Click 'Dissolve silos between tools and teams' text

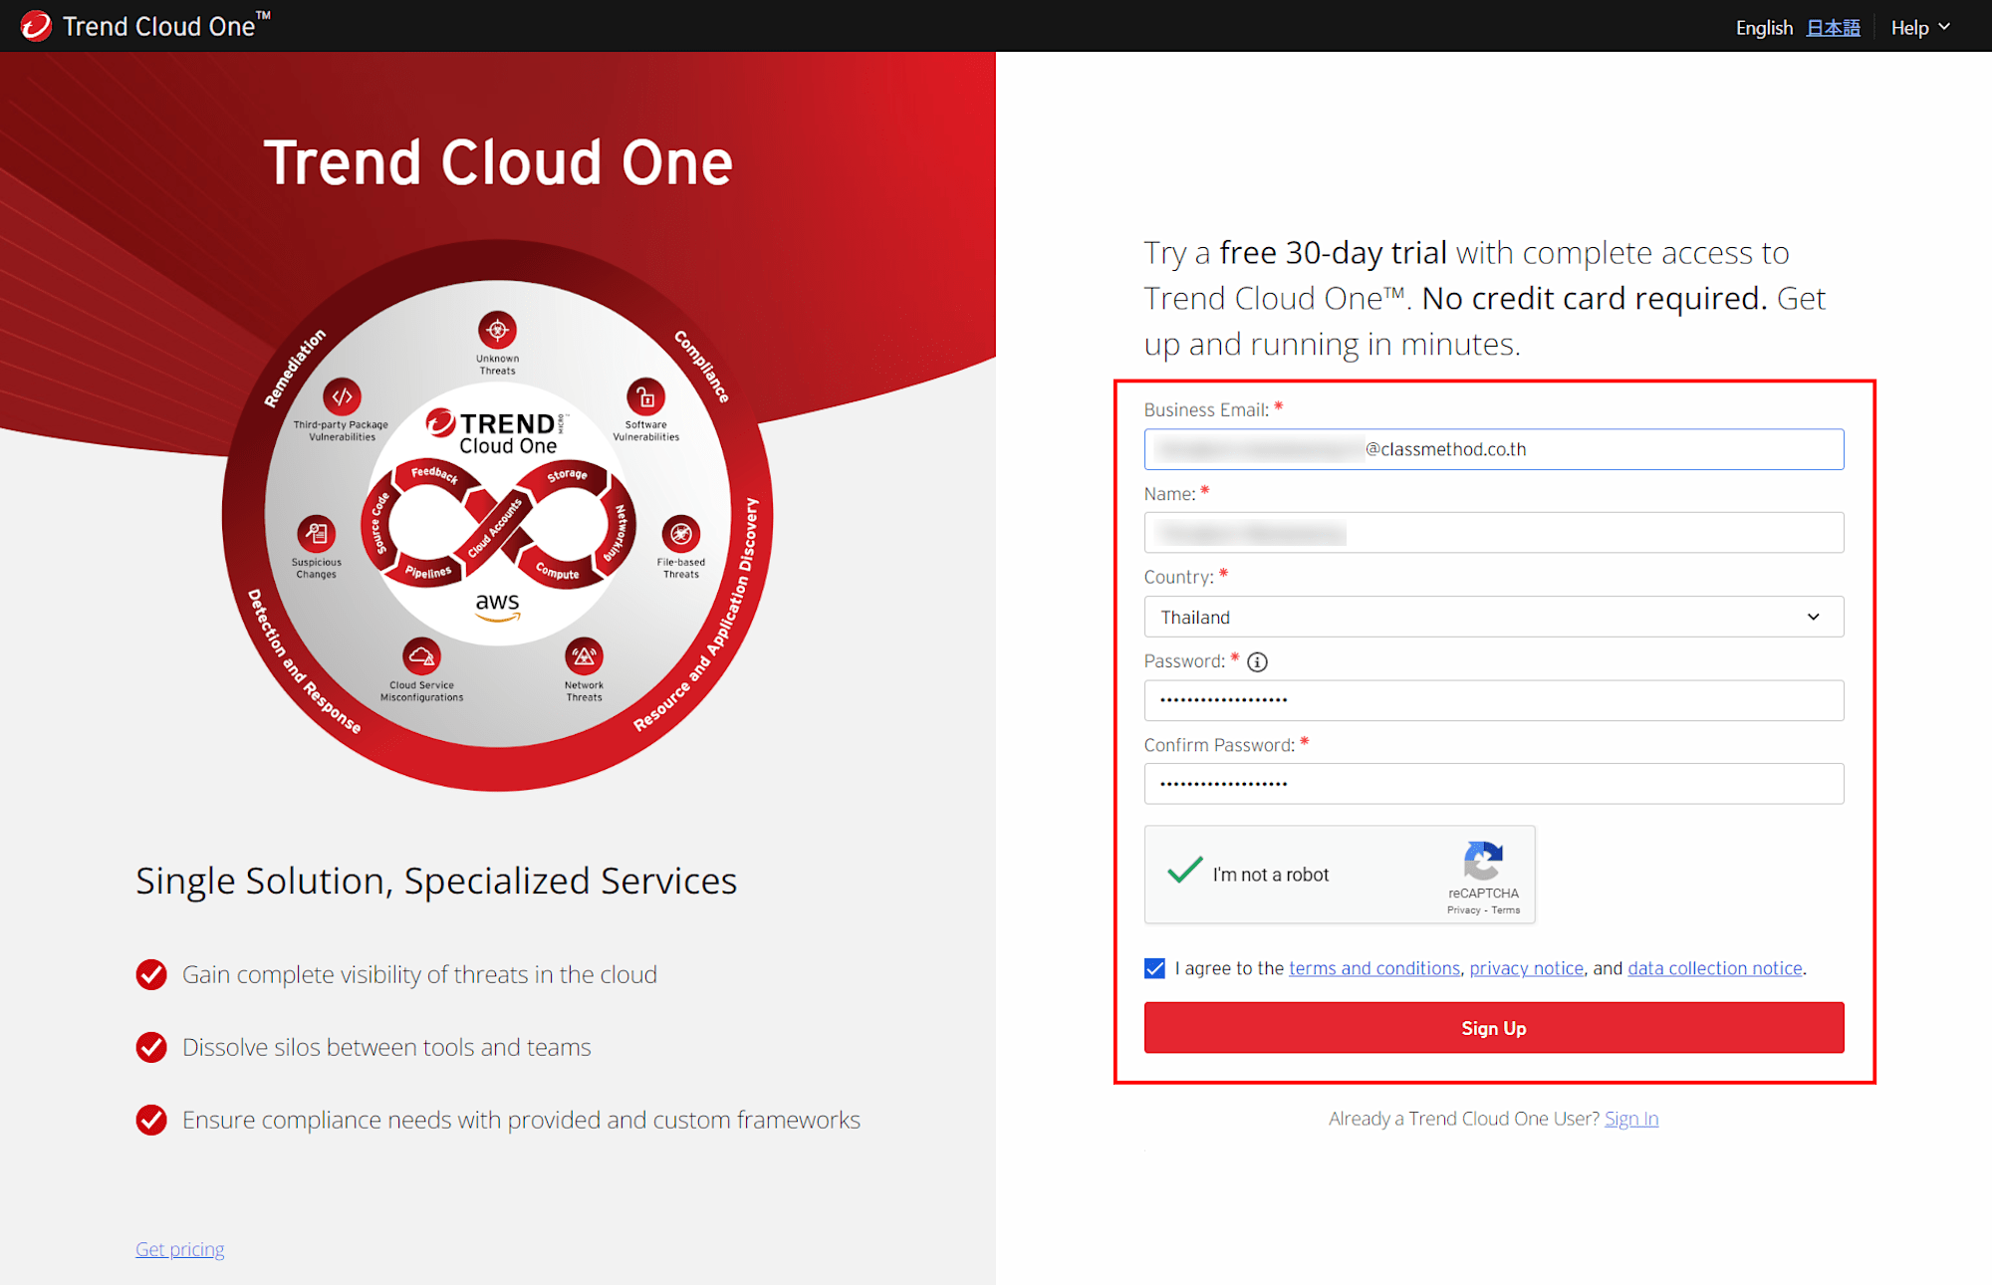[x=386, y=1047]
